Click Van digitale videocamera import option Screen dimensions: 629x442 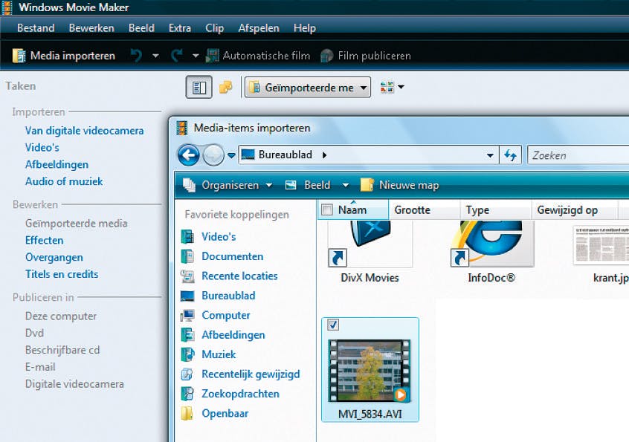(x=83, y=130)
